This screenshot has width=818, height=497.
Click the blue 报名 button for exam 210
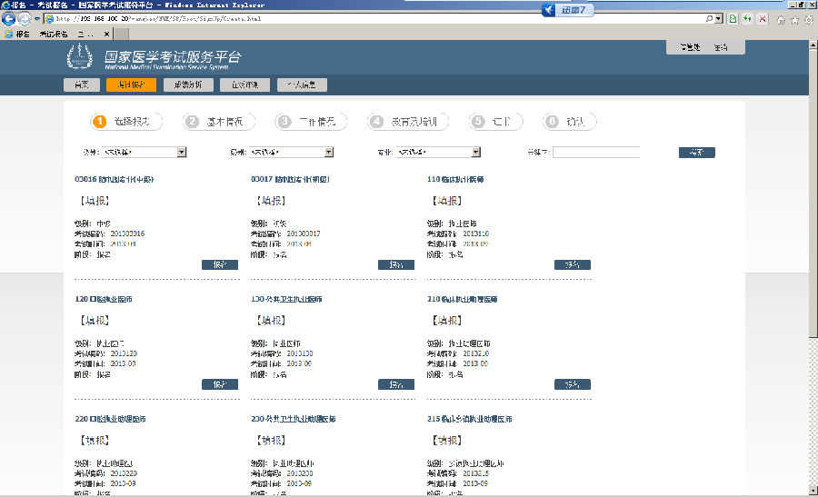click(573, 385)
